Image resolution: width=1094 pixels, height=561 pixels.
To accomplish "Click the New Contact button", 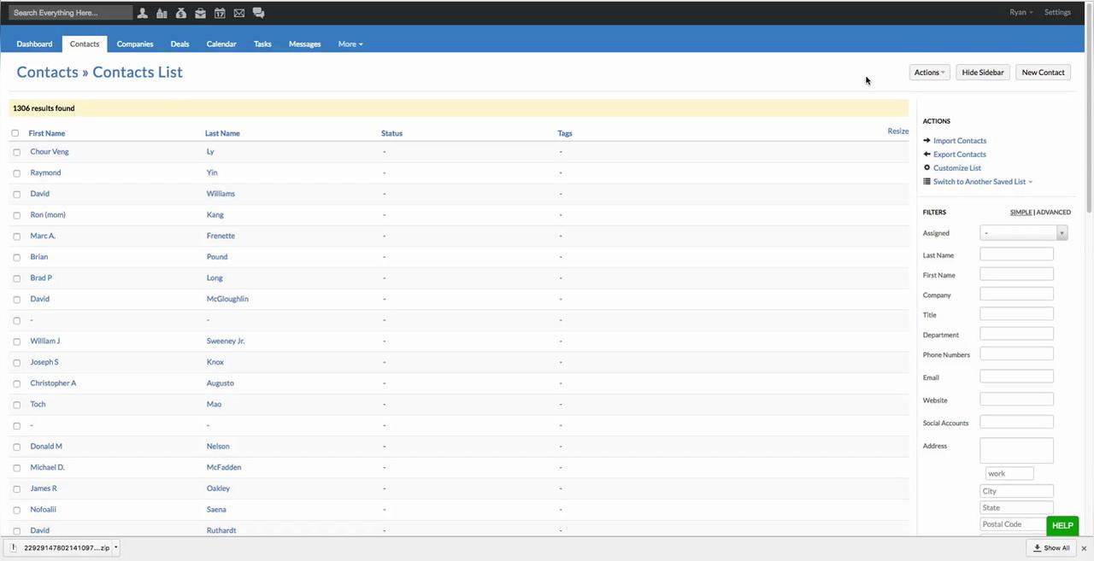I will point(1044,73).
